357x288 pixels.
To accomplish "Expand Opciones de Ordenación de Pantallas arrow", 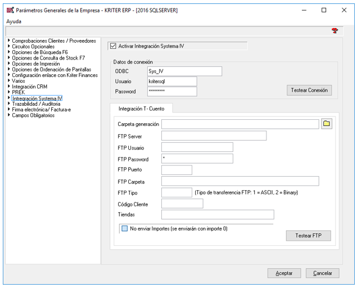I will [9, 69].
